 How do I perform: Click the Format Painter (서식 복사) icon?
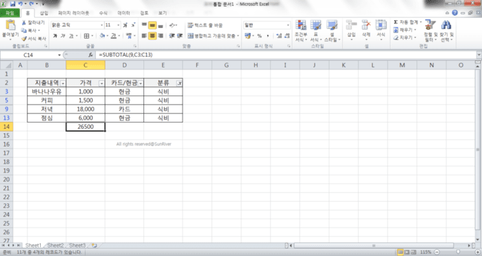24,39
